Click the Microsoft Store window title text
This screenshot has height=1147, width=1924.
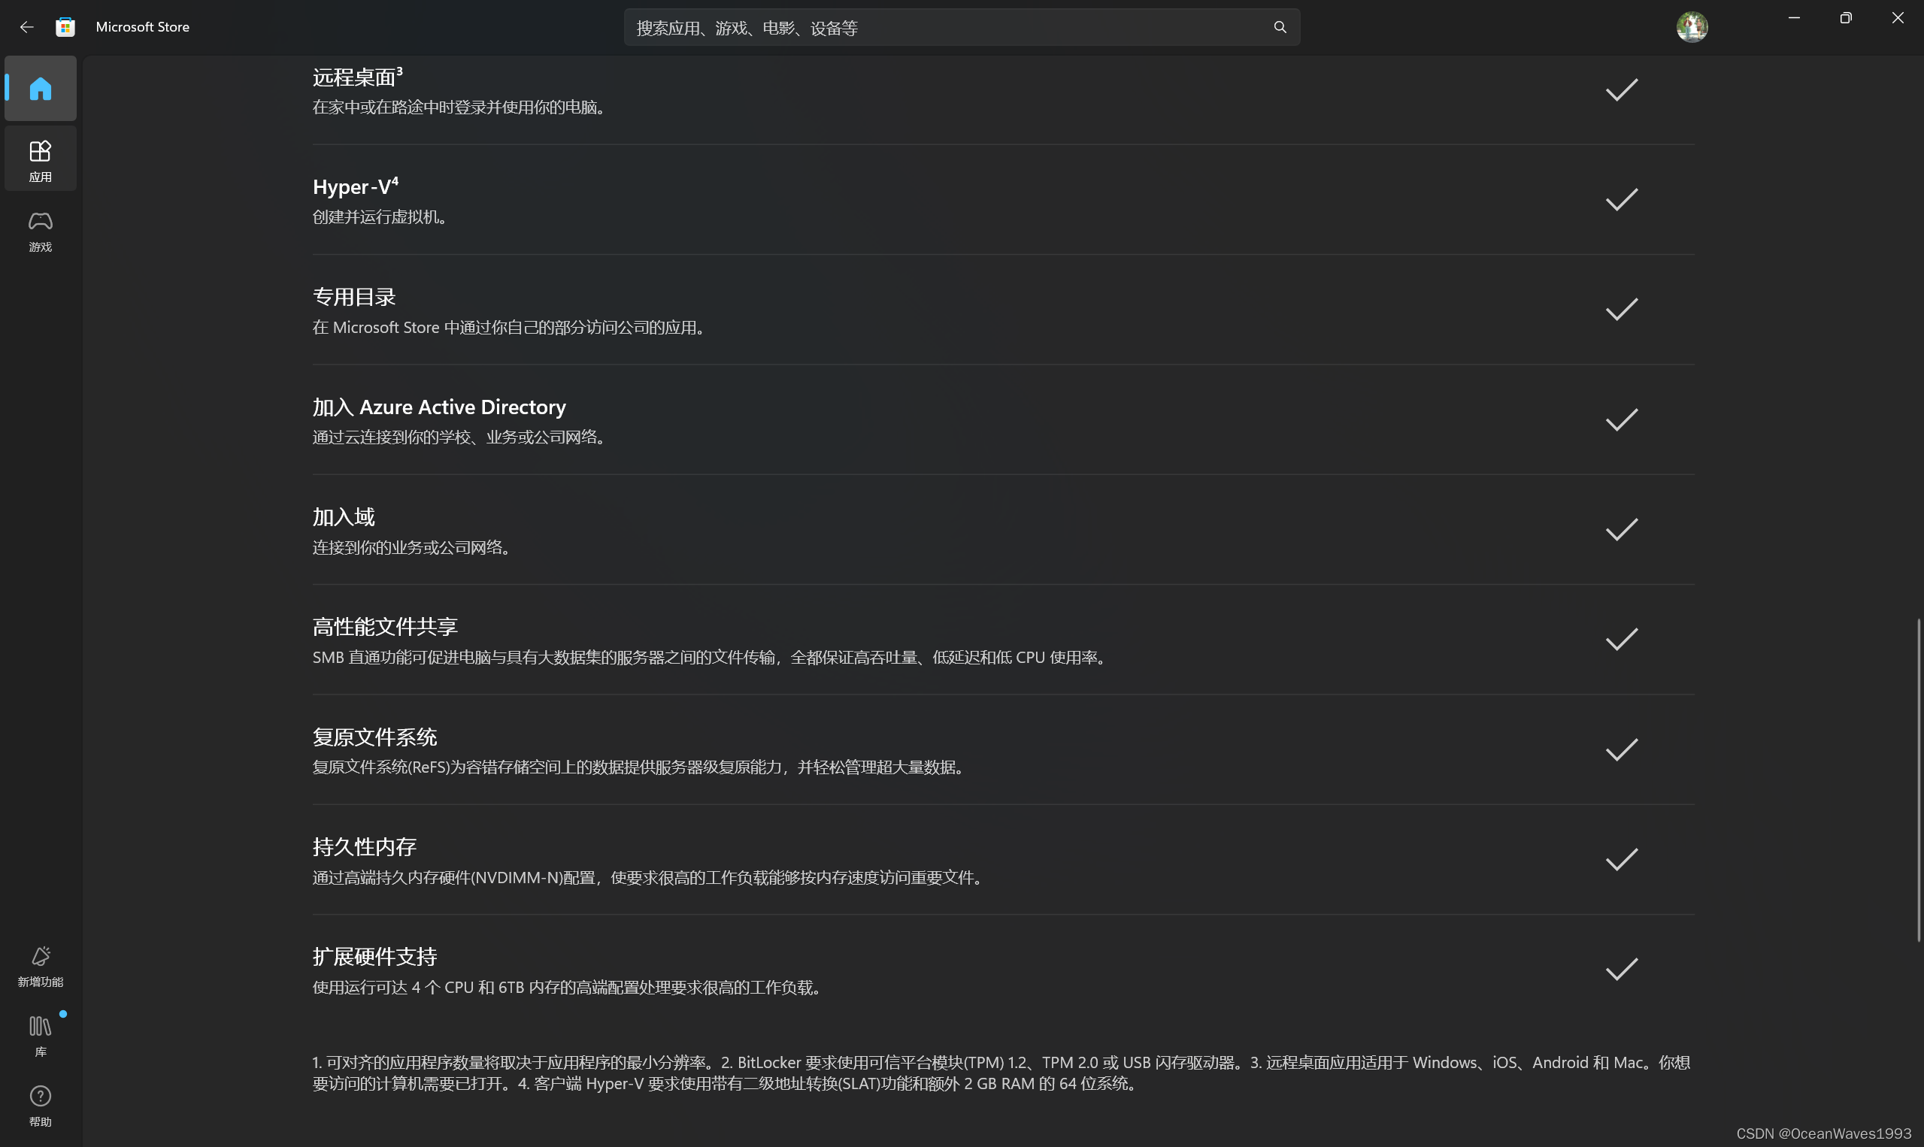[142, 27]
